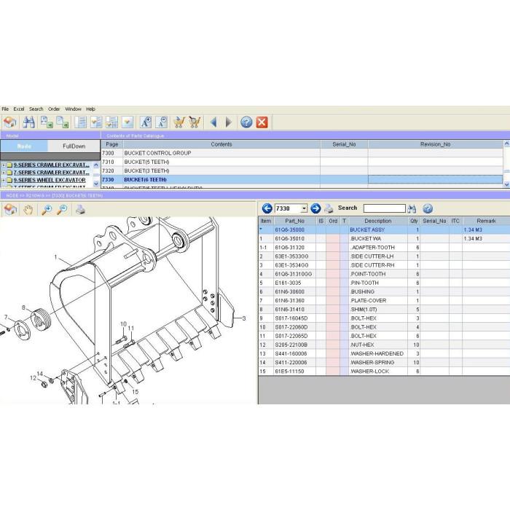Click the Part_No column header
Image resolution: width=510 pixels, height=510 pixels.
(x=294, y=221)
